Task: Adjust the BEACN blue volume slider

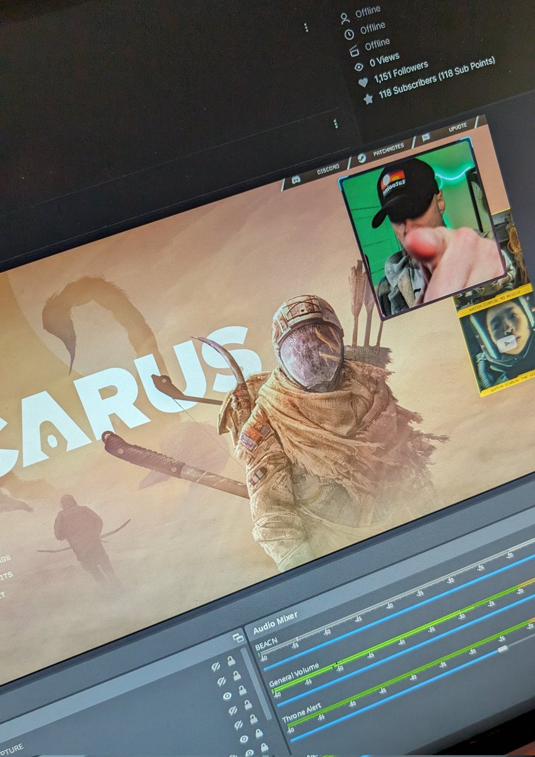Action: [399, 612]
